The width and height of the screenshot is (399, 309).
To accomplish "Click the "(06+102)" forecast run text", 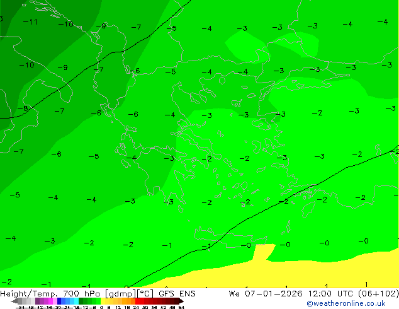I will (379, 294).
